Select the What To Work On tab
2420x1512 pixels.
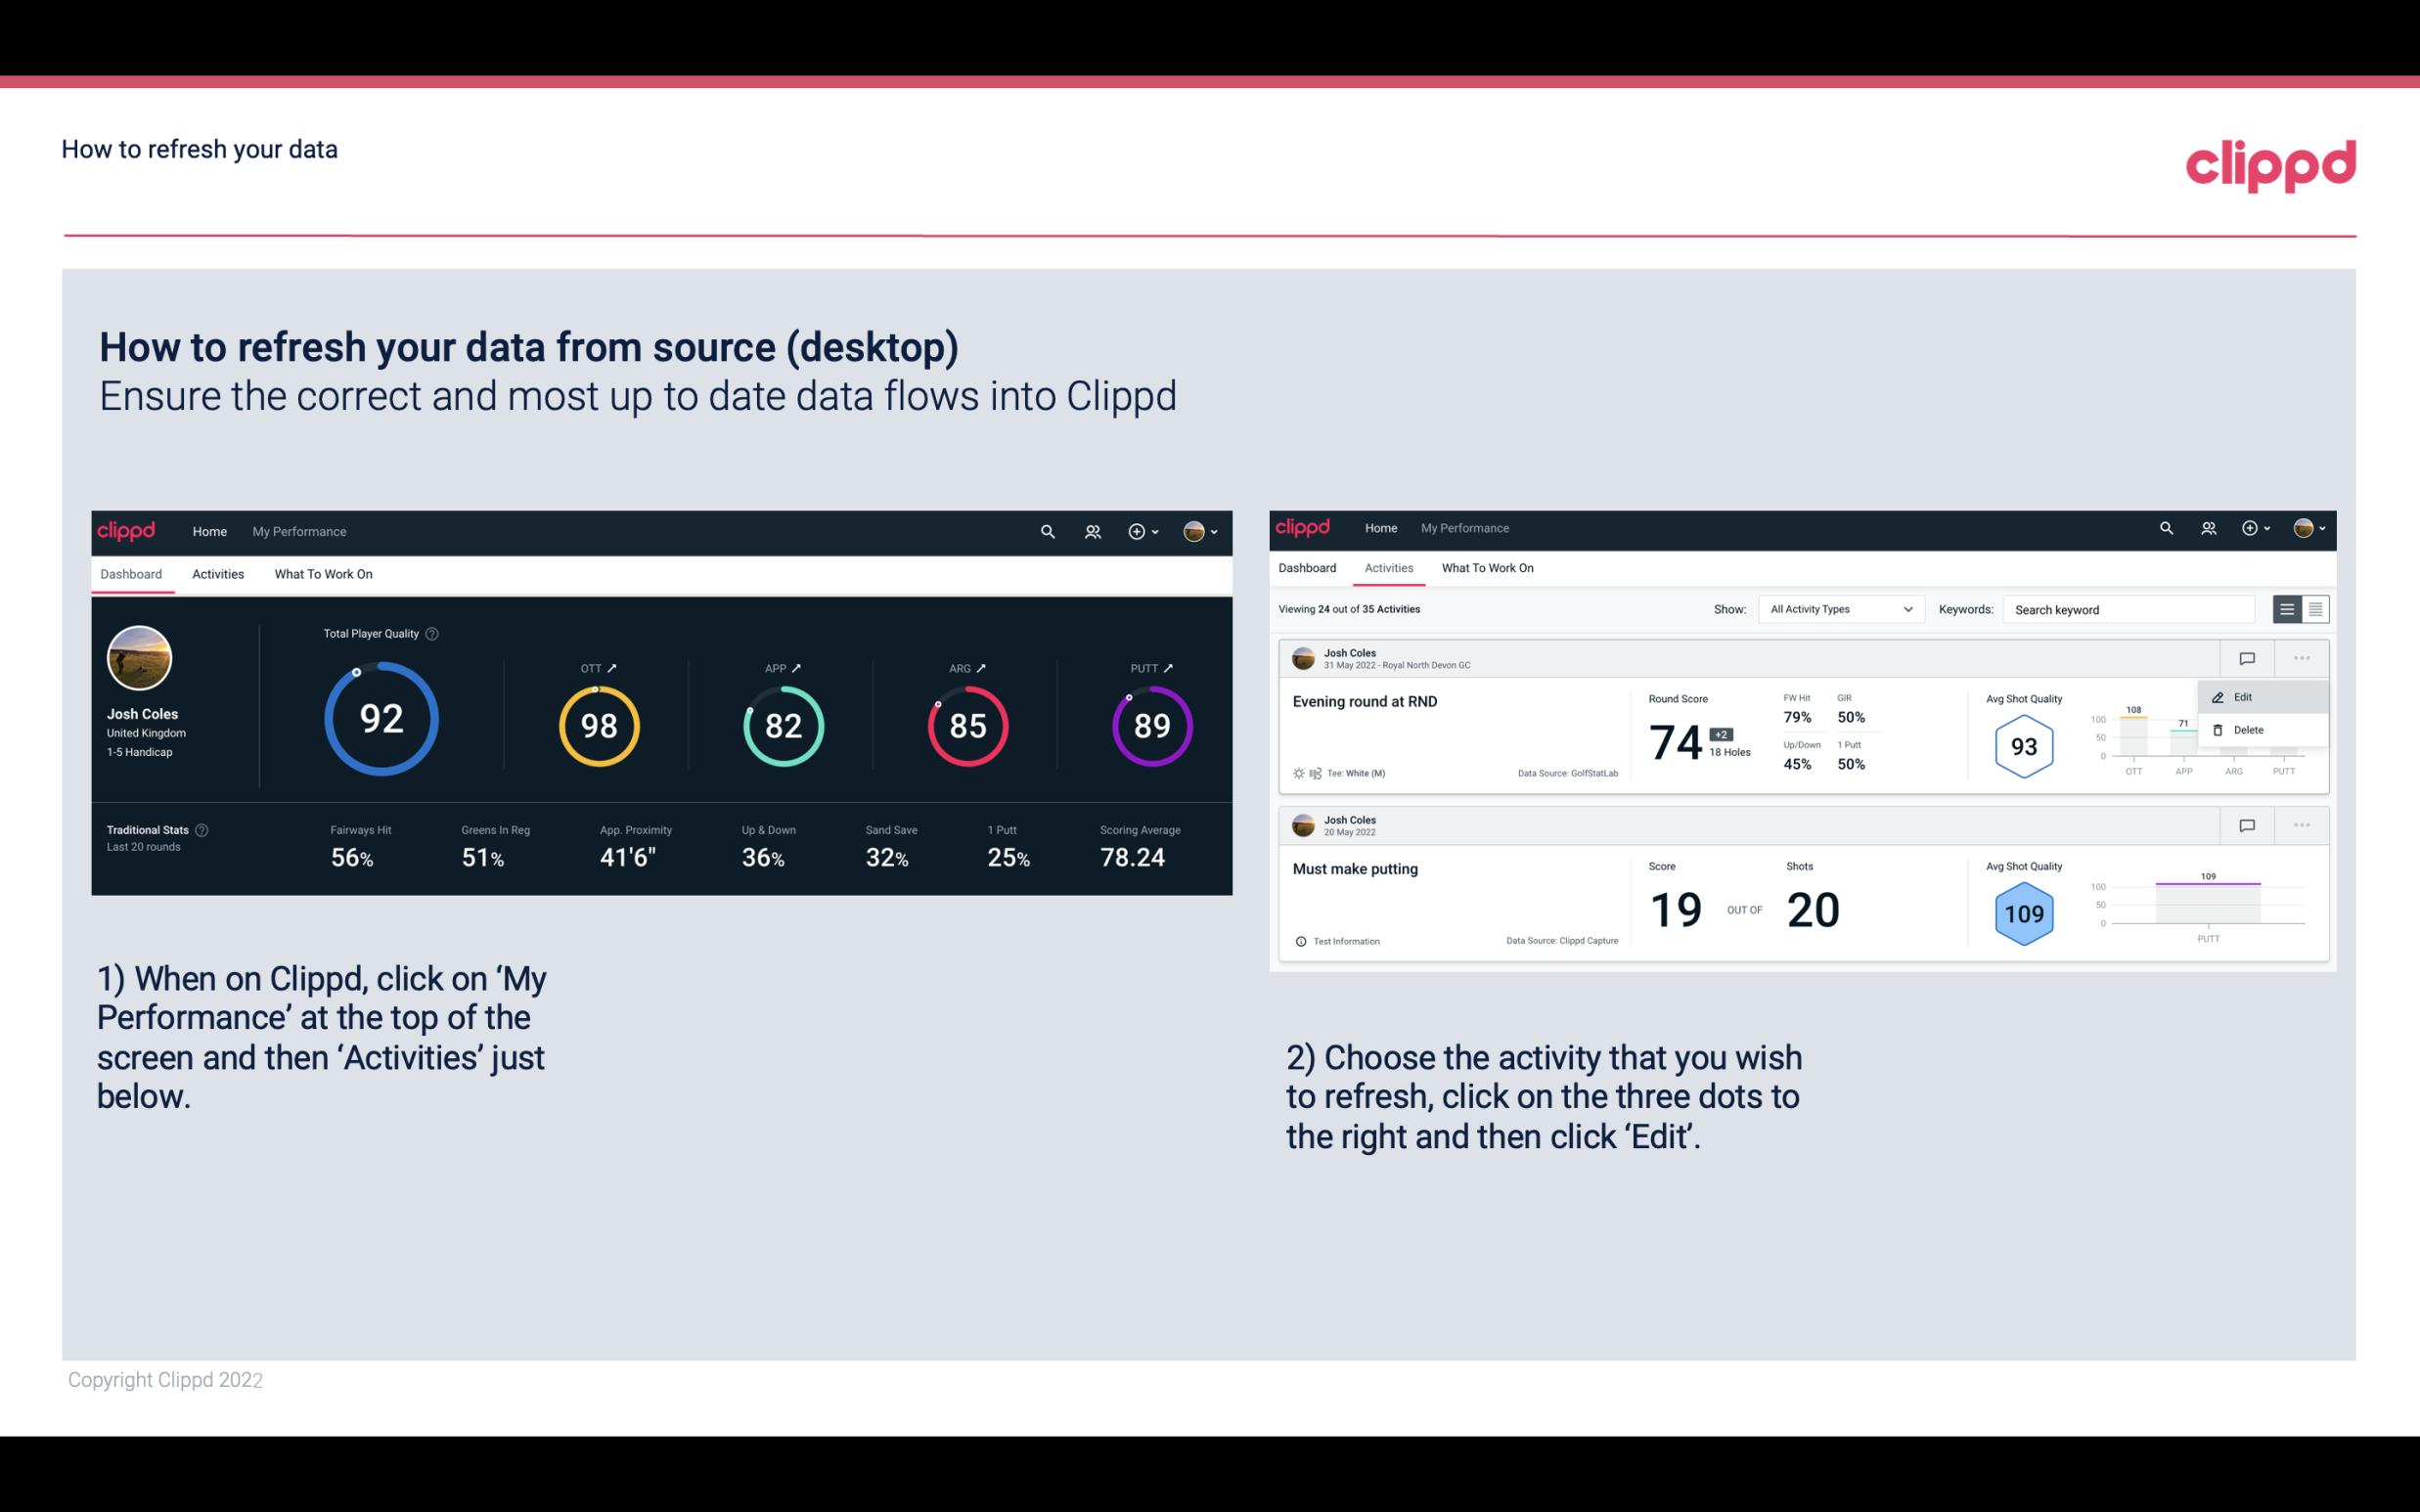pos(323,573)
